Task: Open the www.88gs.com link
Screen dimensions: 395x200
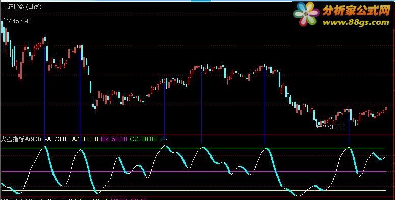Action: pos(356,22)
